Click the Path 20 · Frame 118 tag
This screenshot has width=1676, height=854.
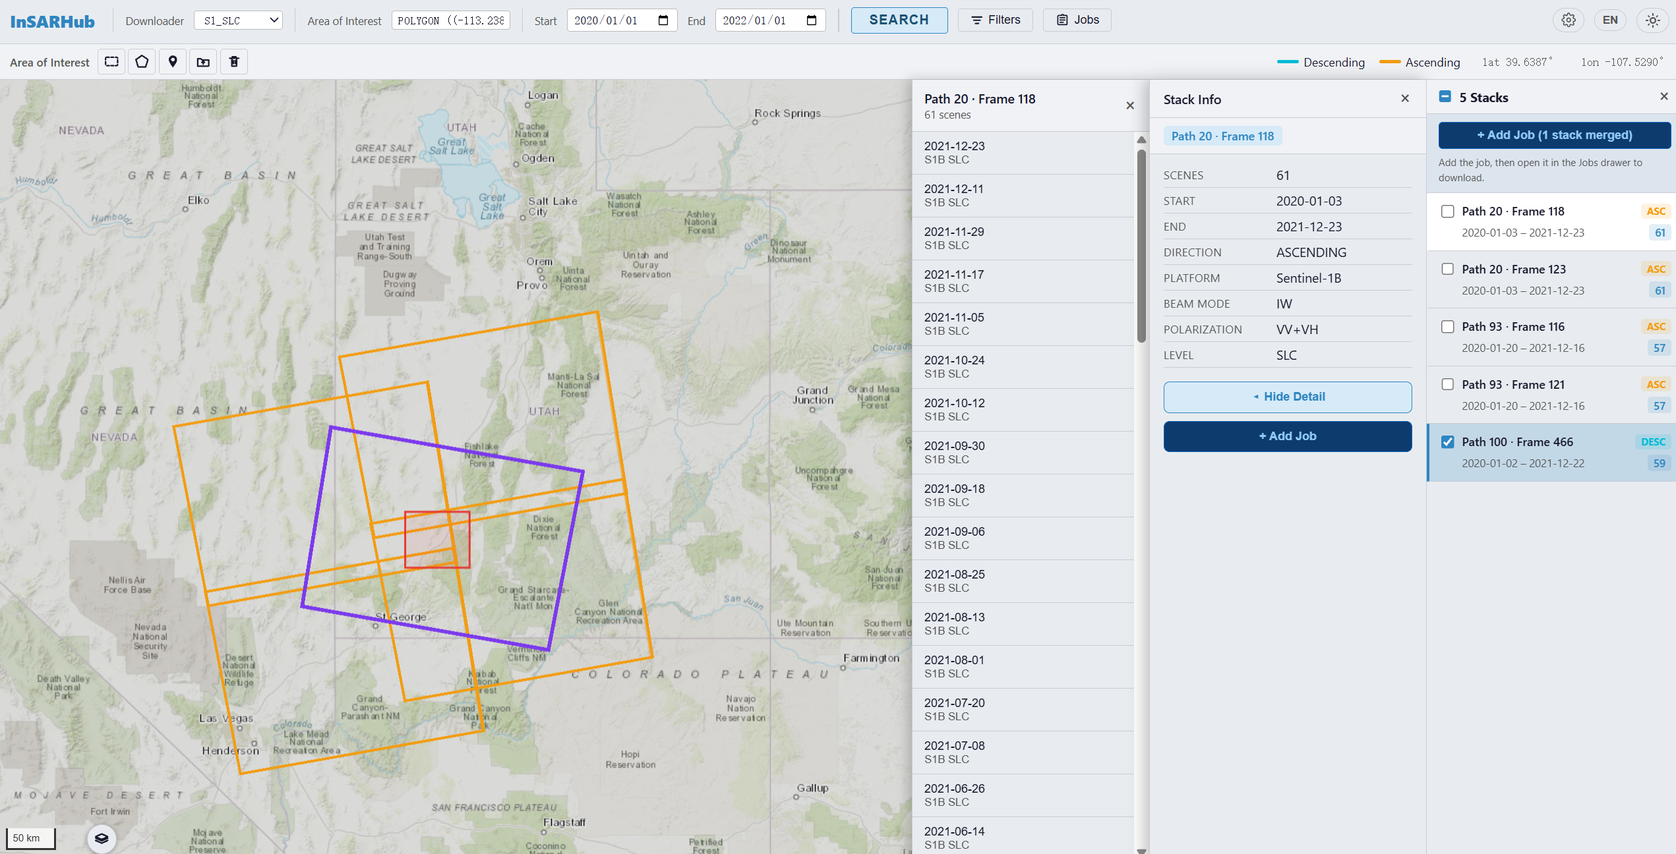click(x=1223, y=136)
